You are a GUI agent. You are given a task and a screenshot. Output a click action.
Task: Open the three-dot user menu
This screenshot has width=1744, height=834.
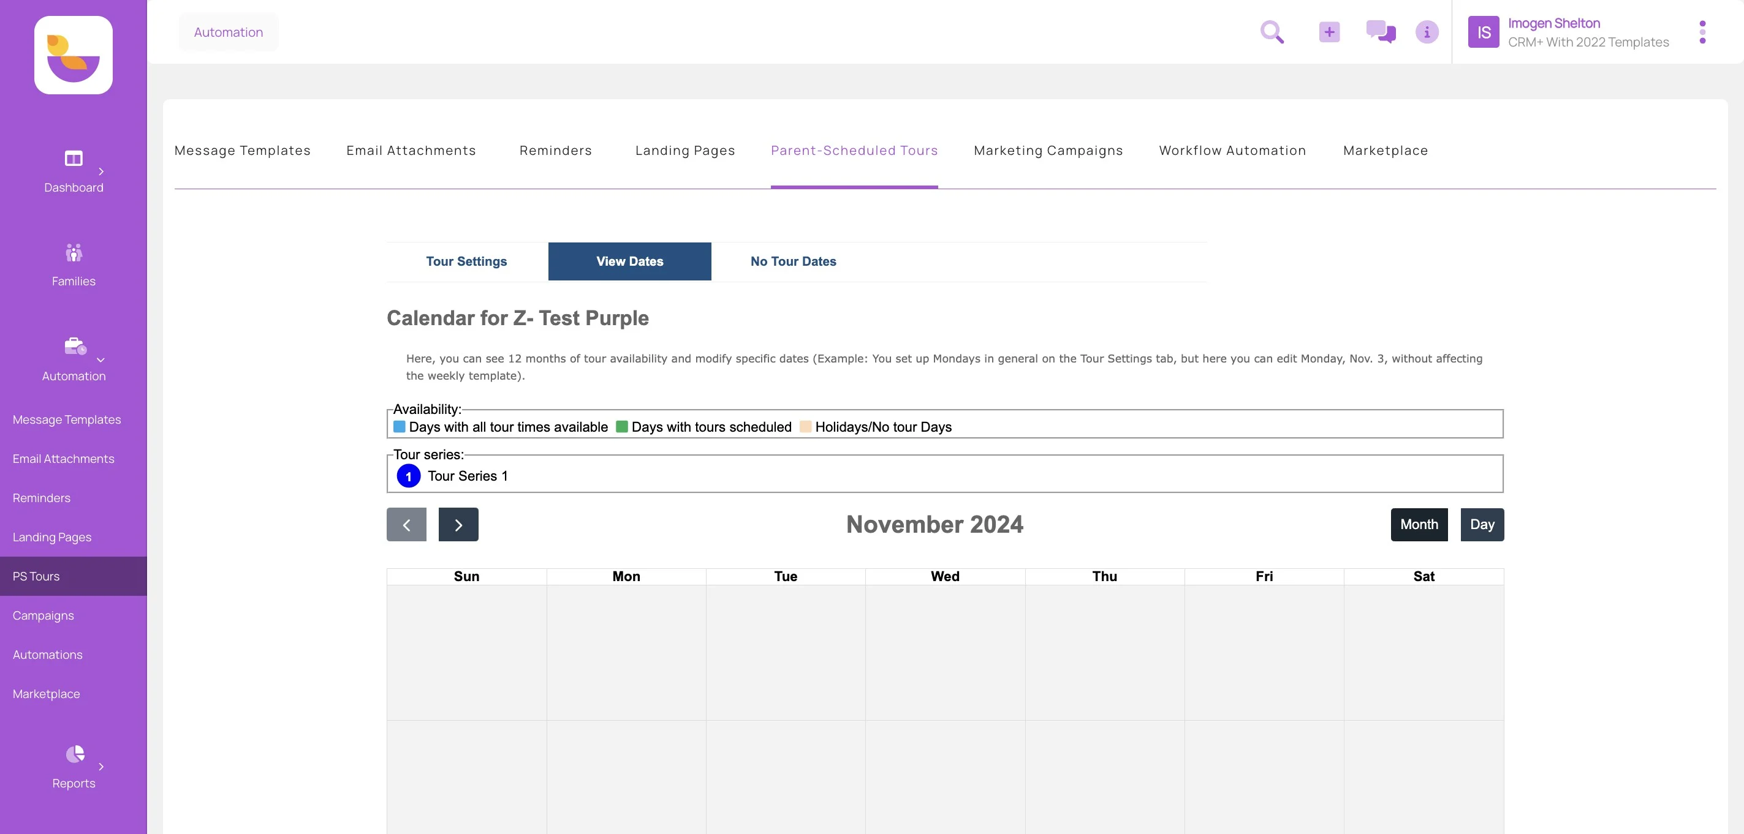[1702, 32]
